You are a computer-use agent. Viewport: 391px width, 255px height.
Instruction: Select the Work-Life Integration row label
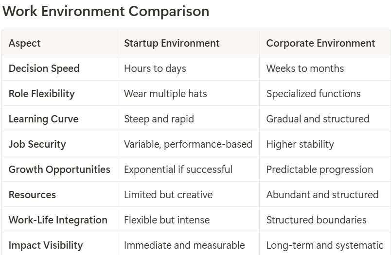(58, 220)
